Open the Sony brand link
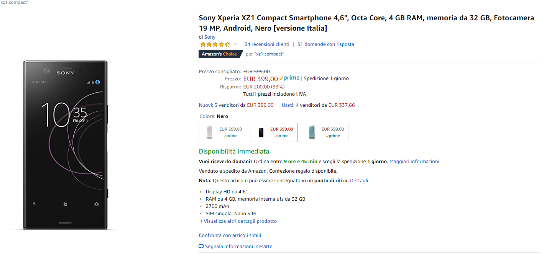 [x=210, y=37]
